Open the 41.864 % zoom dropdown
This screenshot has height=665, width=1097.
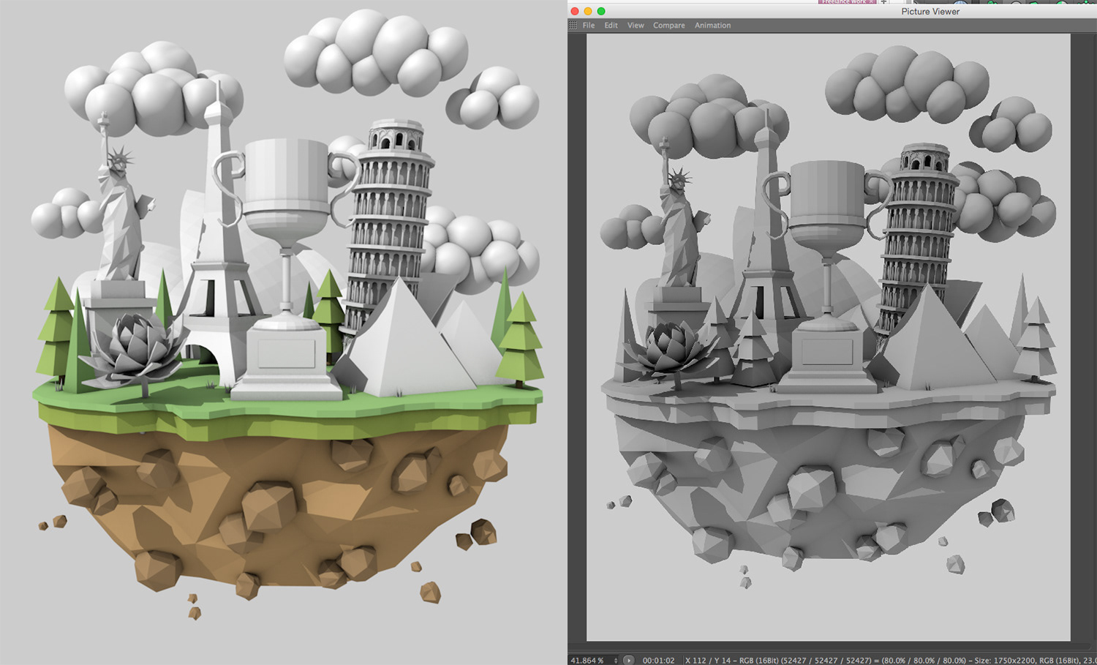tap(594, 660)
